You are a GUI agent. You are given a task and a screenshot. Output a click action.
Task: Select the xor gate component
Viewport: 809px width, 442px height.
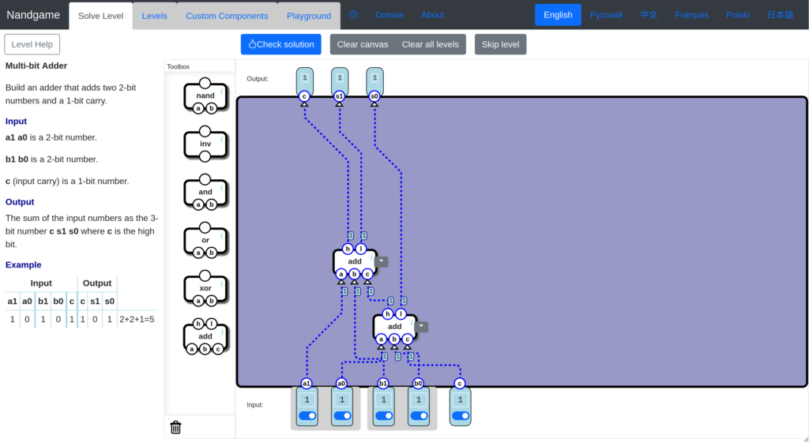click(x=205, y=288)
